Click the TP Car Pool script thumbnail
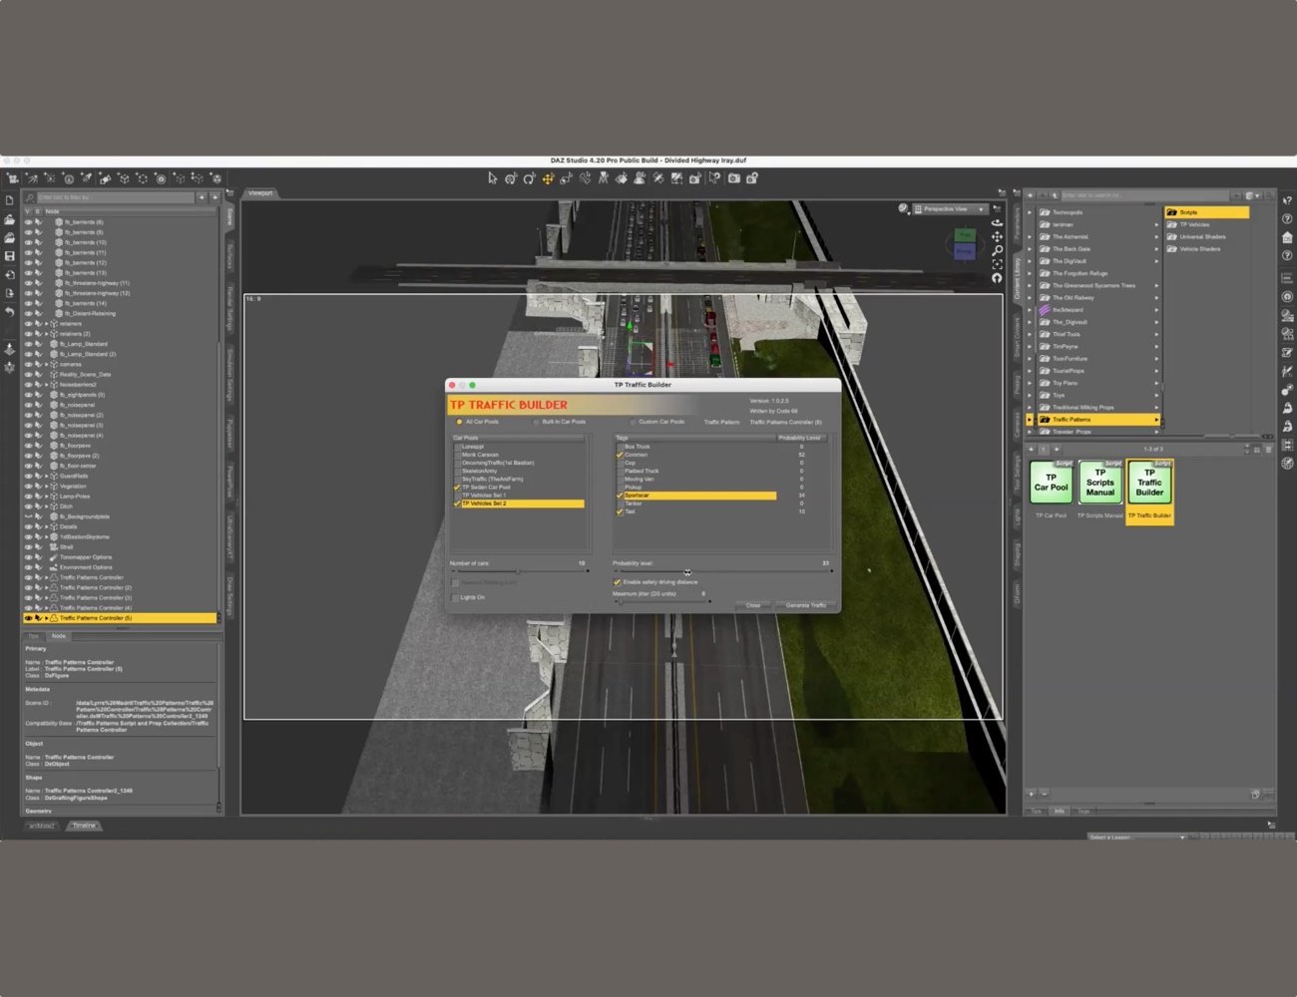The height and width of the screenshot is (997, 1297). (1051, 484)
